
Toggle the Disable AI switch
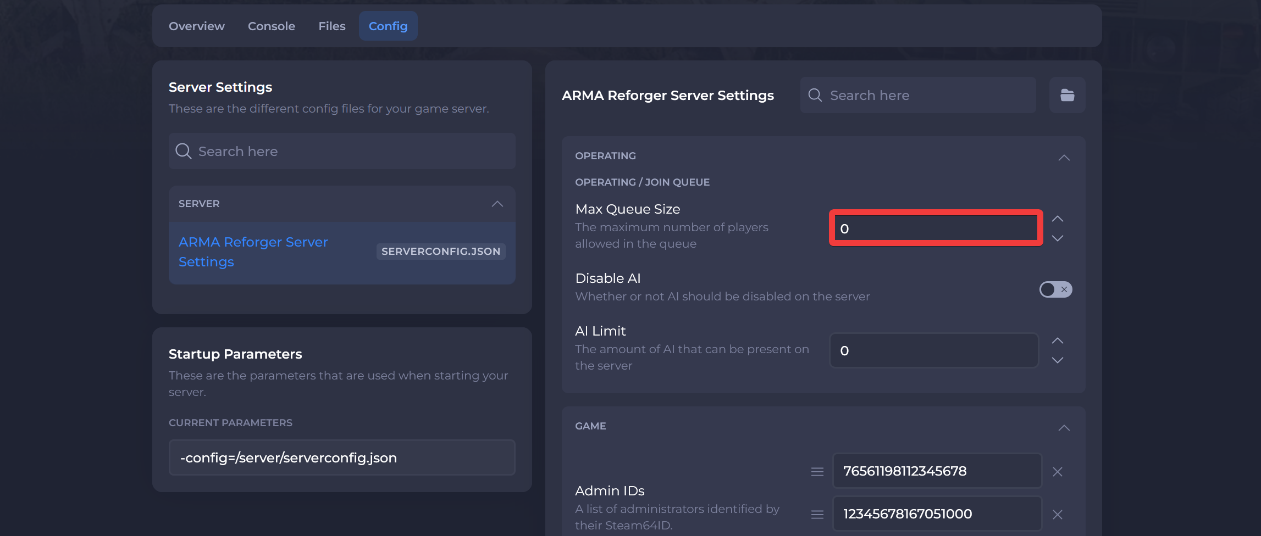tap(1055, 289)
